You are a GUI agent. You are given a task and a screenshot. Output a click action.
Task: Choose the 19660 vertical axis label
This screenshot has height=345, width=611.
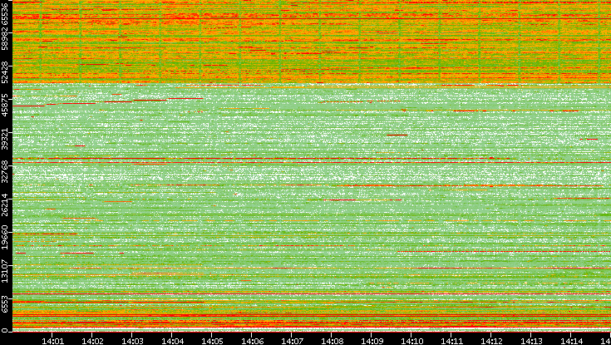tap(5, 238)
